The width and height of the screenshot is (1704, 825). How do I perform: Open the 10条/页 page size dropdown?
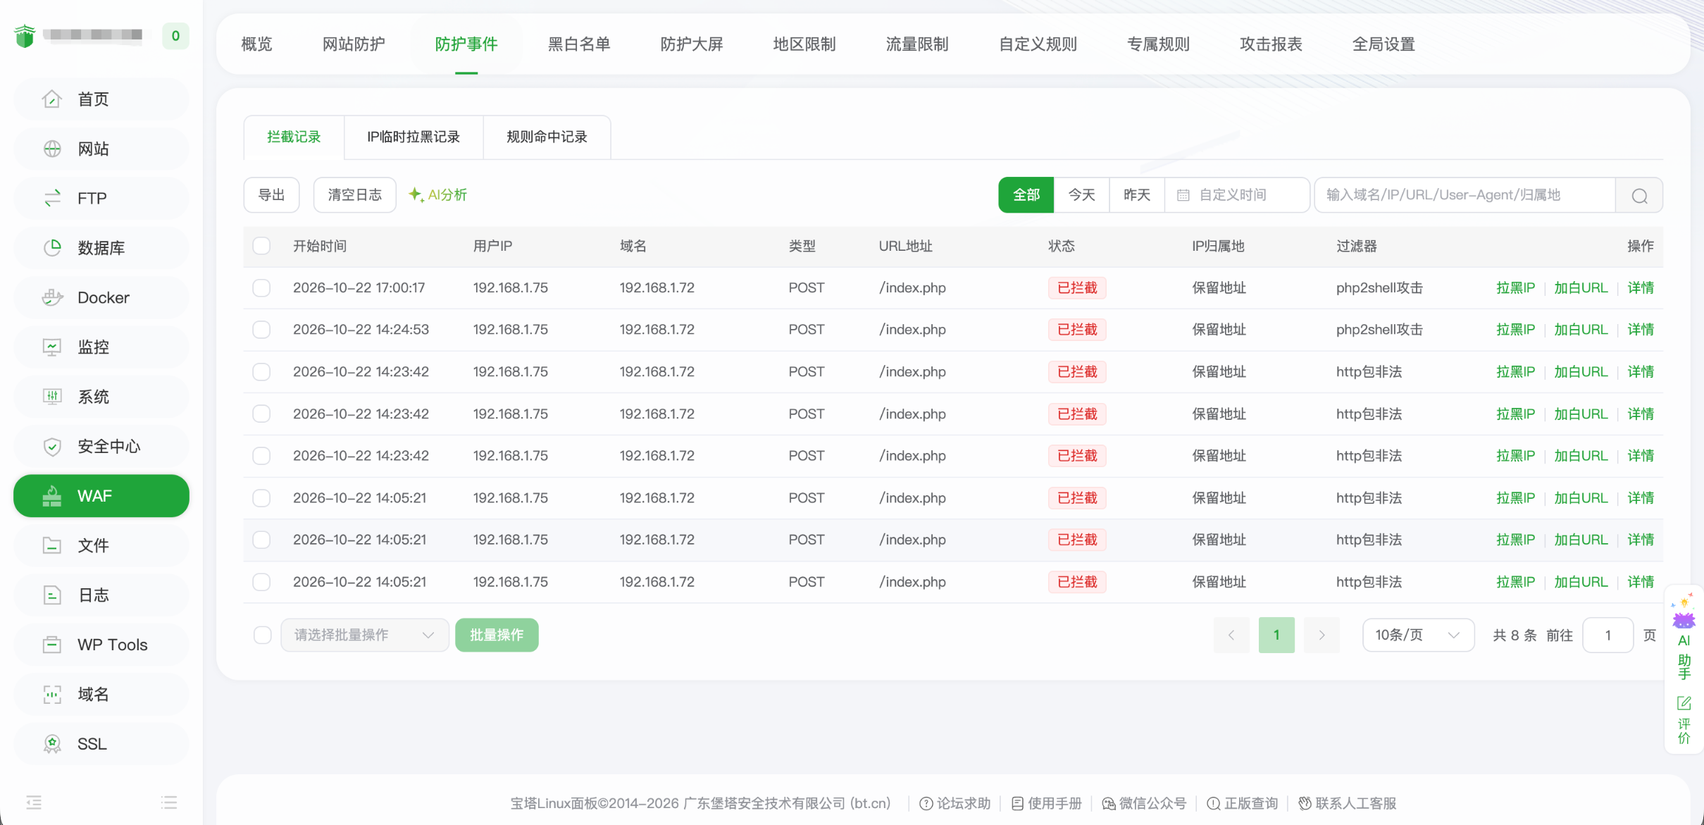[1418, 635]
